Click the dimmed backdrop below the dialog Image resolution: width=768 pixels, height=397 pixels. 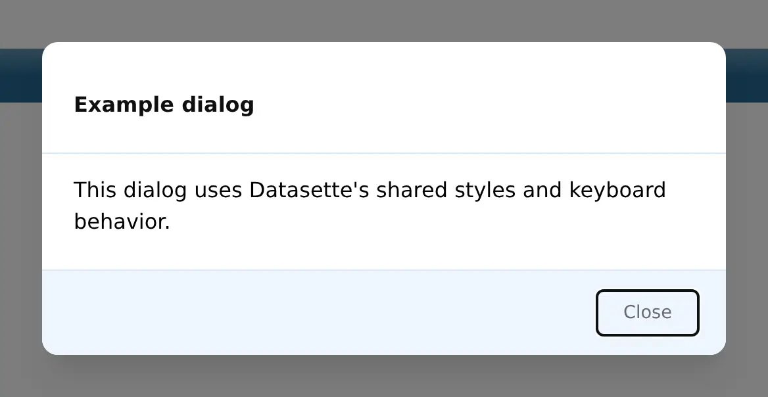(x=384, y=376)
